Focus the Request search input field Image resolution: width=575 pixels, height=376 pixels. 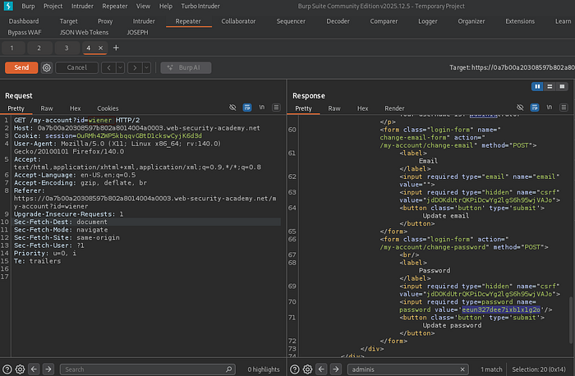click(x=145, y=369)
